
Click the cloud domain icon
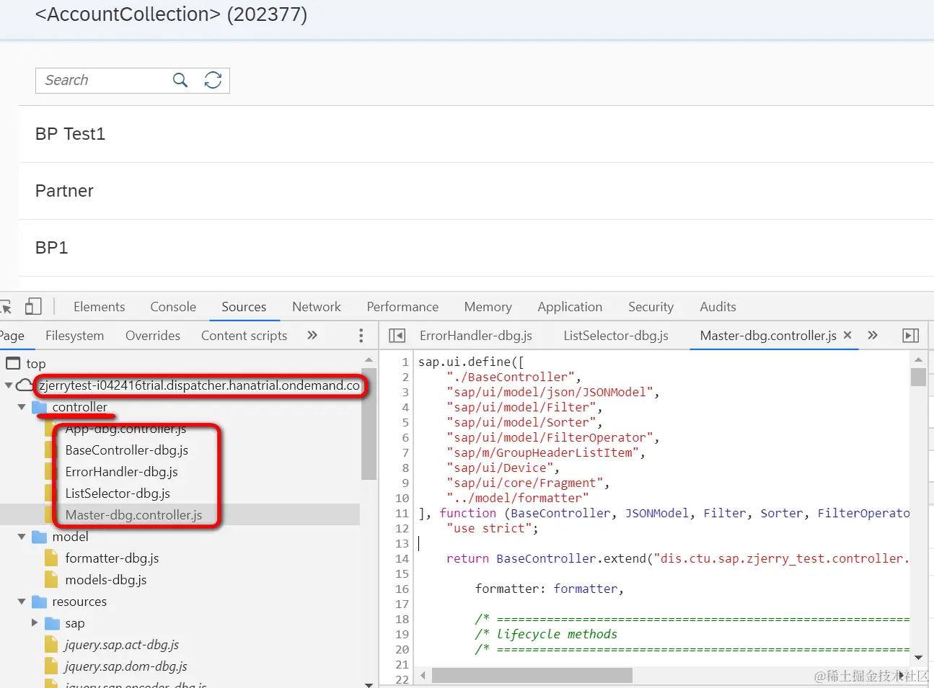pos(25,385)
